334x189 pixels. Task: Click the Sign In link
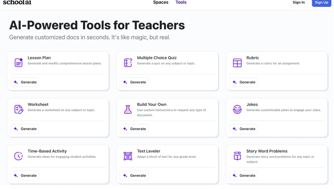[299, 2]
